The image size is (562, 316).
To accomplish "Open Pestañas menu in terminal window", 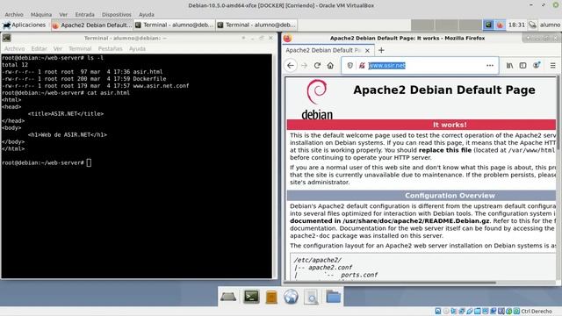I will [110, 49].
